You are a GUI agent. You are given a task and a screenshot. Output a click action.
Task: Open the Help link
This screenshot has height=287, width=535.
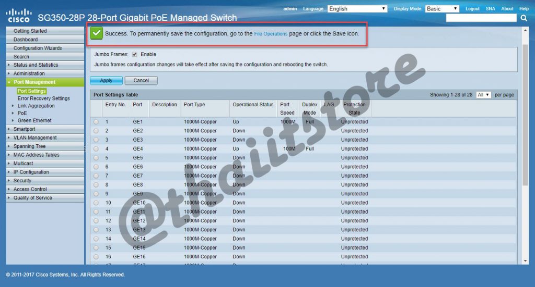tap(524, 8)
